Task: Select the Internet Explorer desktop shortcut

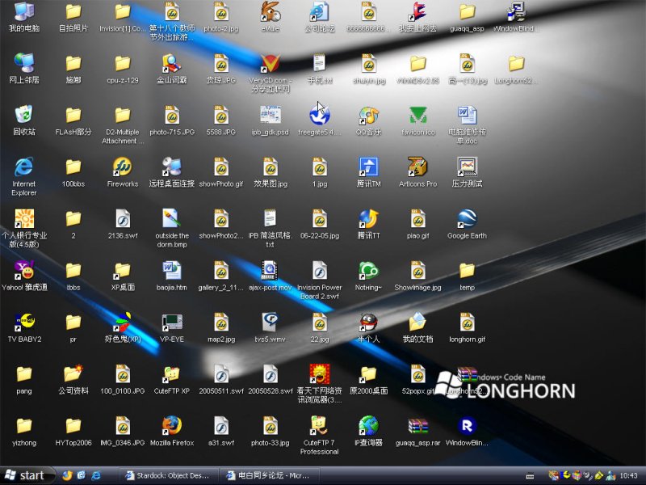Action: [x=24, y=167]
